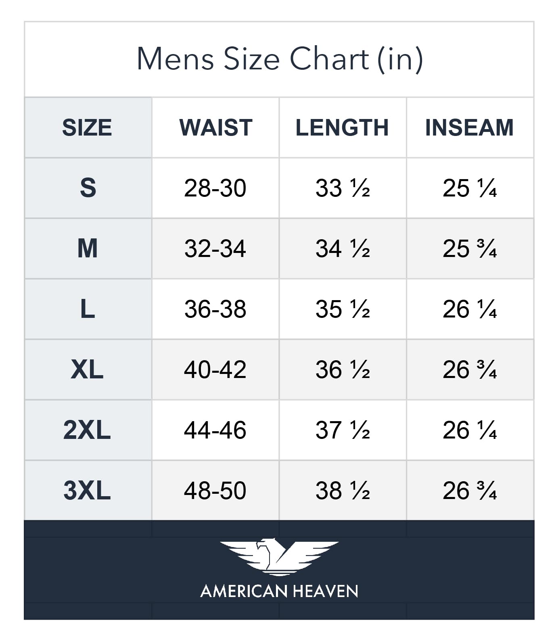Select the LENGTH column header
The height and width of the screenshot is (641, 558).
(x=342, y=127)
